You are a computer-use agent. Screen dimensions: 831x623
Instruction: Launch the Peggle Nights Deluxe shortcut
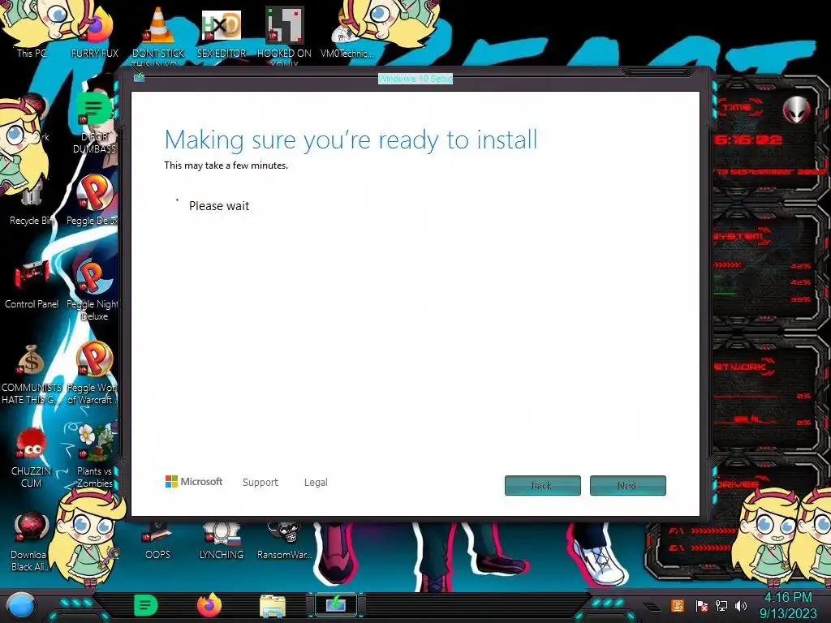point(93,289)
